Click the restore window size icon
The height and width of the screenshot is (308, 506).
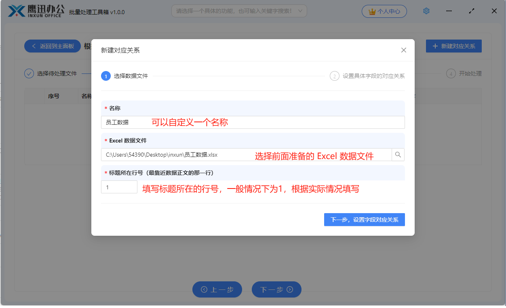(x=471, y=11)
